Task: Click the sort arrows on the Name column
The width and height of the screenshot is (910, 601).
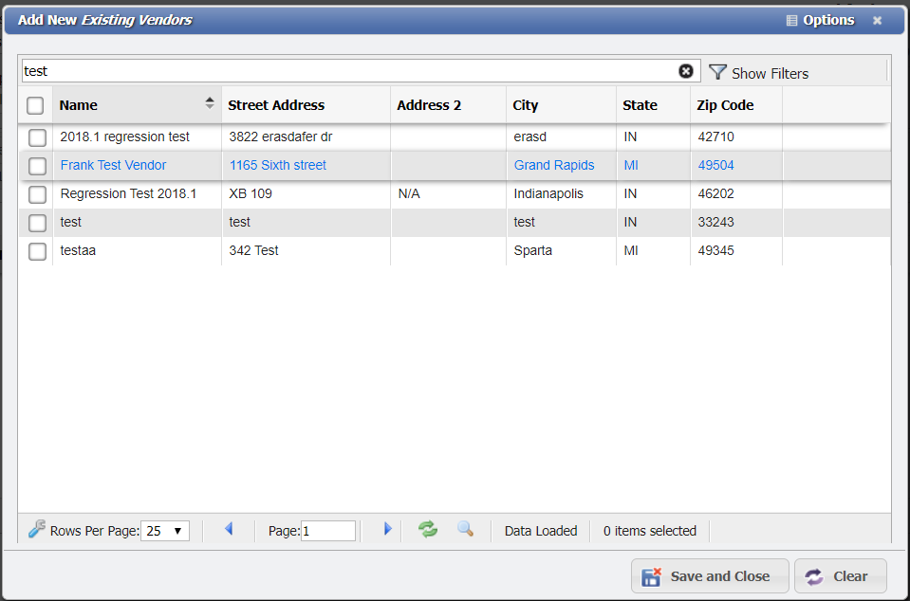Action: 209,104
